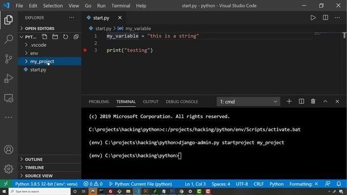Maximize the panel size with caret icon

[x=325, y=101]
